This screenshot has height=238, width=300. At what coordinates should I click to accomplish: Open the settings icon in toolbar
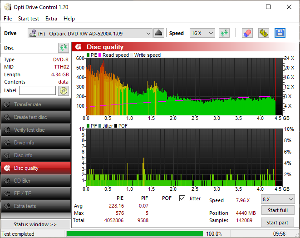coord(263,33)
